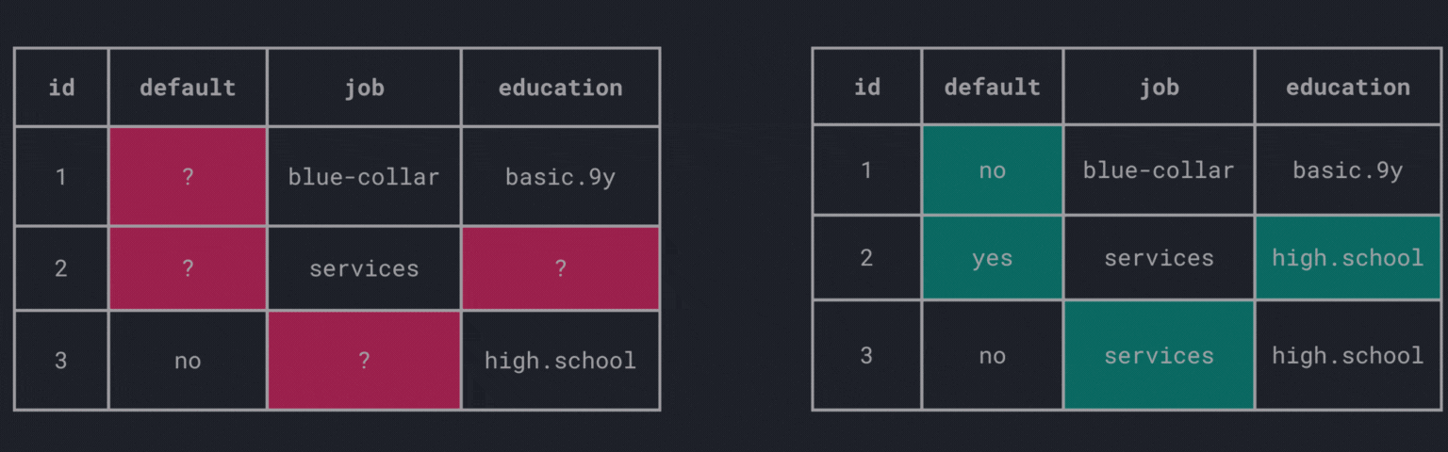Screen dimensions: 1448x452
Task: Click the "default" column header in left table
Action: click(188, 88)
